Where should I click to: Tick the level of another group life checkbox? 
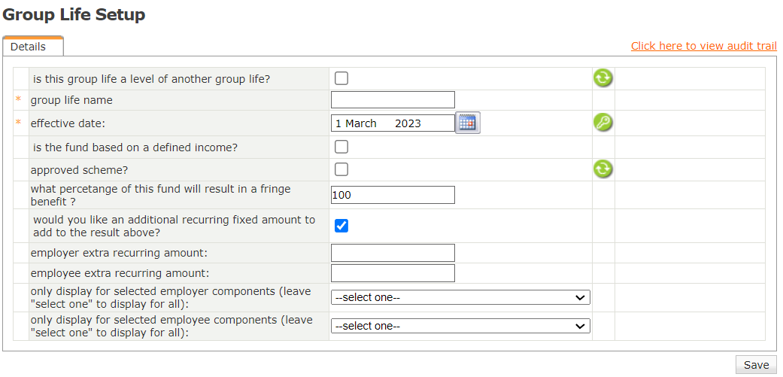341,78
